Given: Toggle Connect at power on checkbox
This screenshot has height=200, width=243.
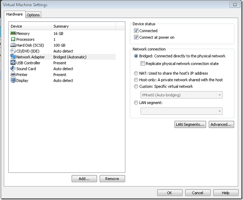Looking at the screenshot, I should (136, 37).
